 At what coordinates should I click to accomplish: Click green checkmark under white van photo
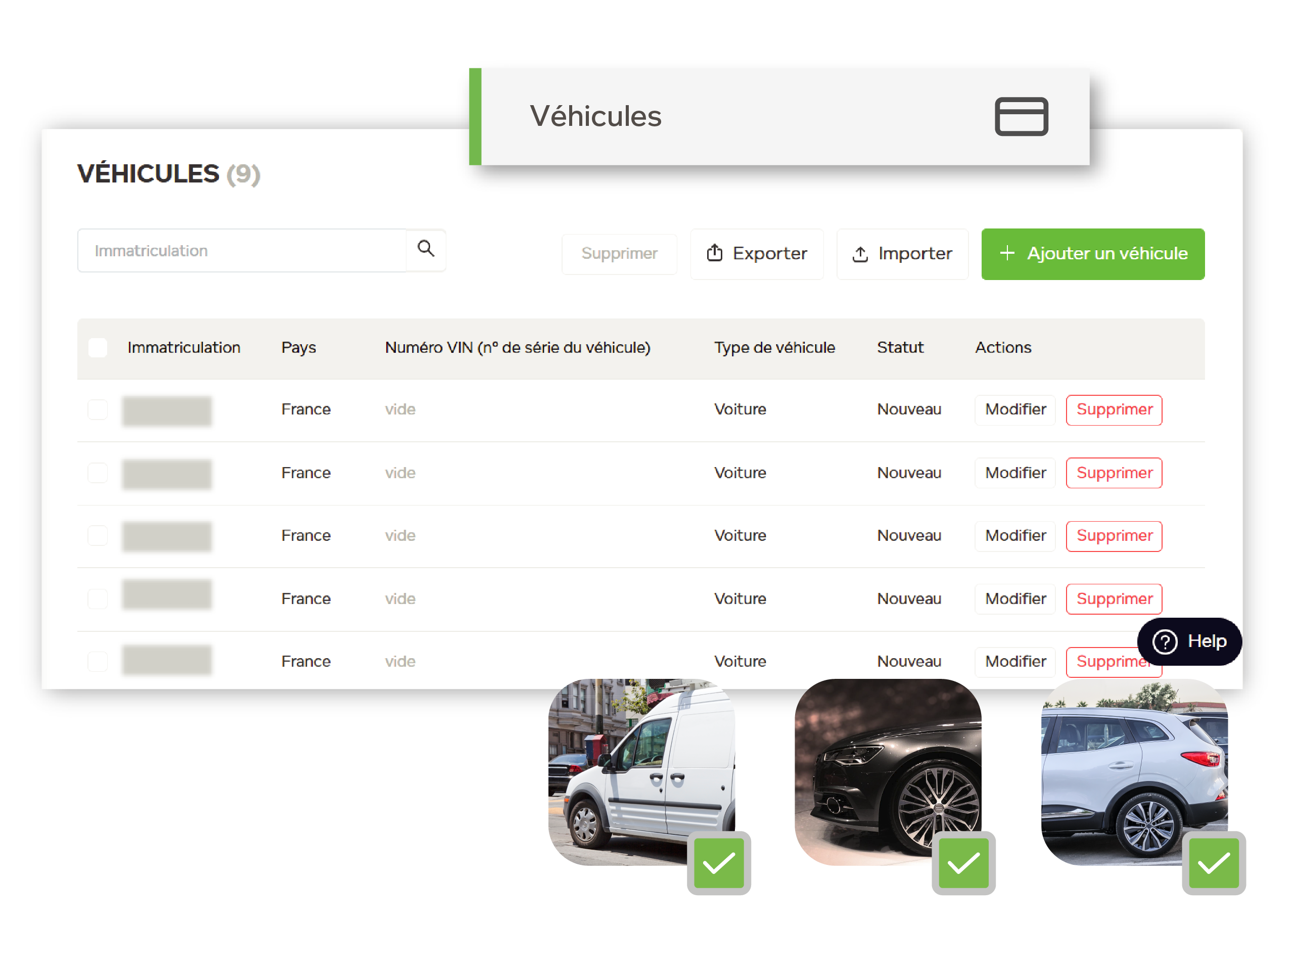click(x=718, y=863)
